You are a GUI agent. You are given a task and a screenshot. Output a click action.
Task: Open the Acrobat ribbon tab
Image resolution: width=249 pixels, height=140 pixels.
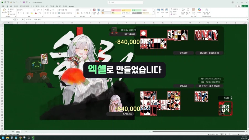(71, 6)
